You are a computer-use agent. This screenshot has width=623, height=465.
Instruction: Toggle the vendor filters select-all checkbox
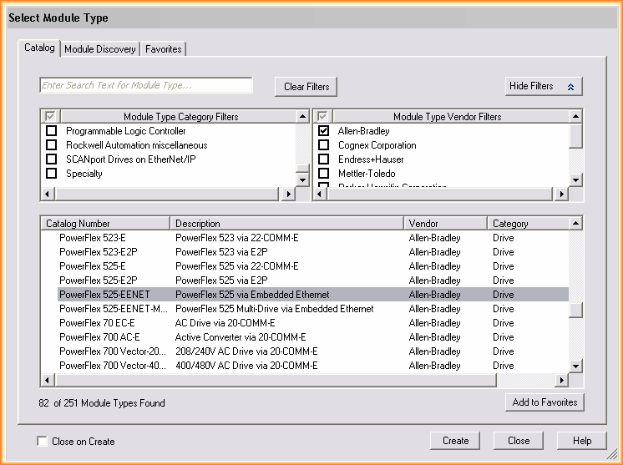pos(323,117)
